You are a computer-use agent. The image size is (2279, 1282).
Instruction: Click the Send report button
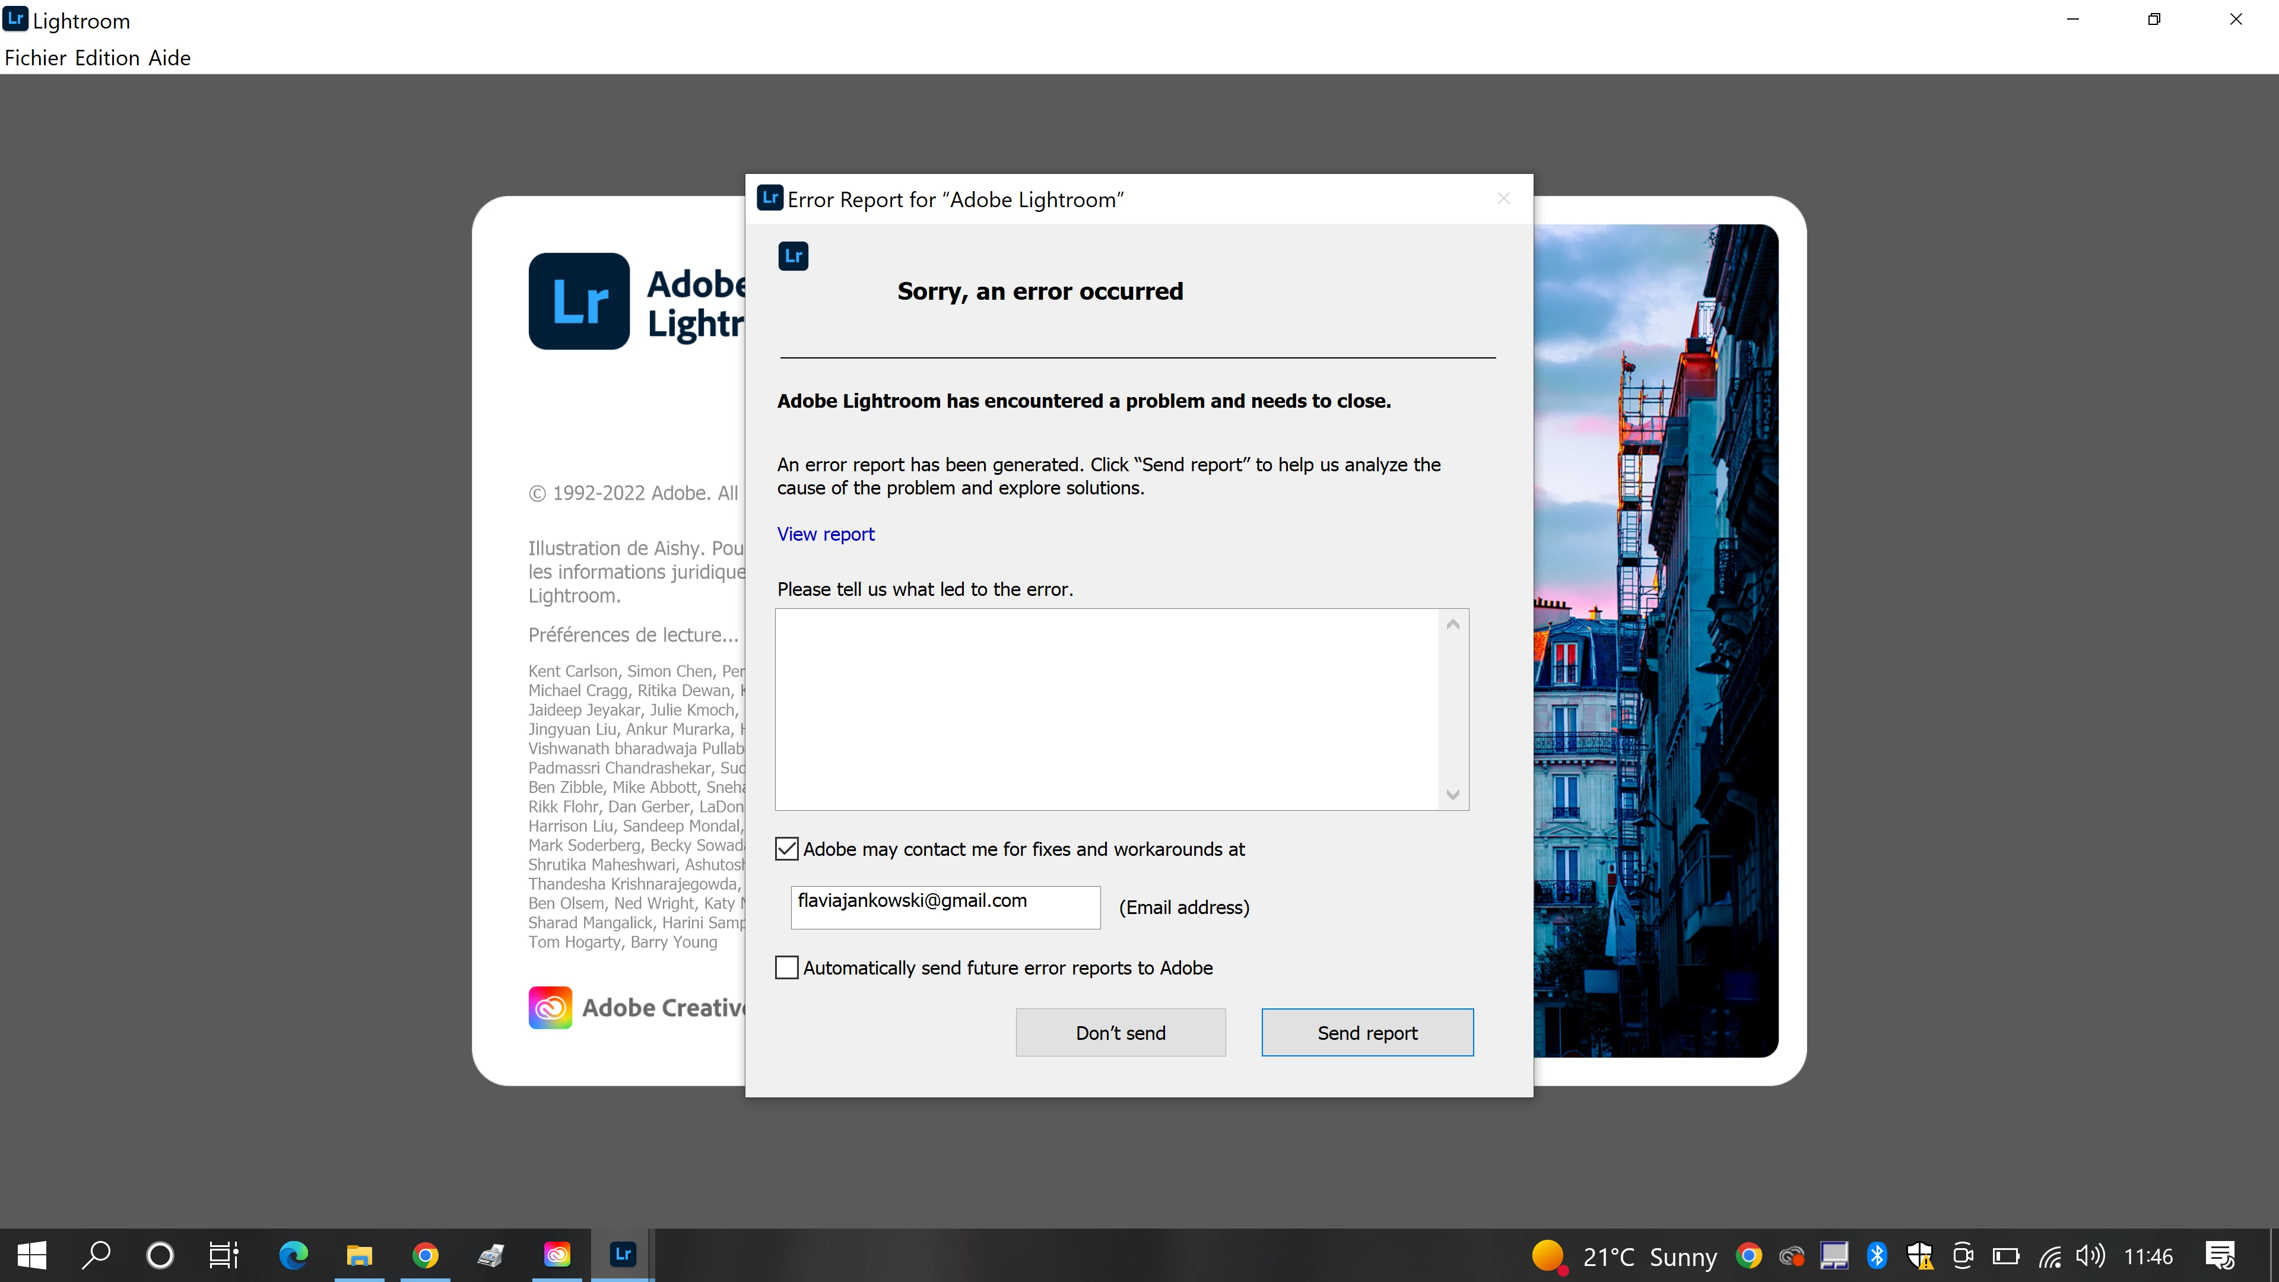pos(1367,1033)
